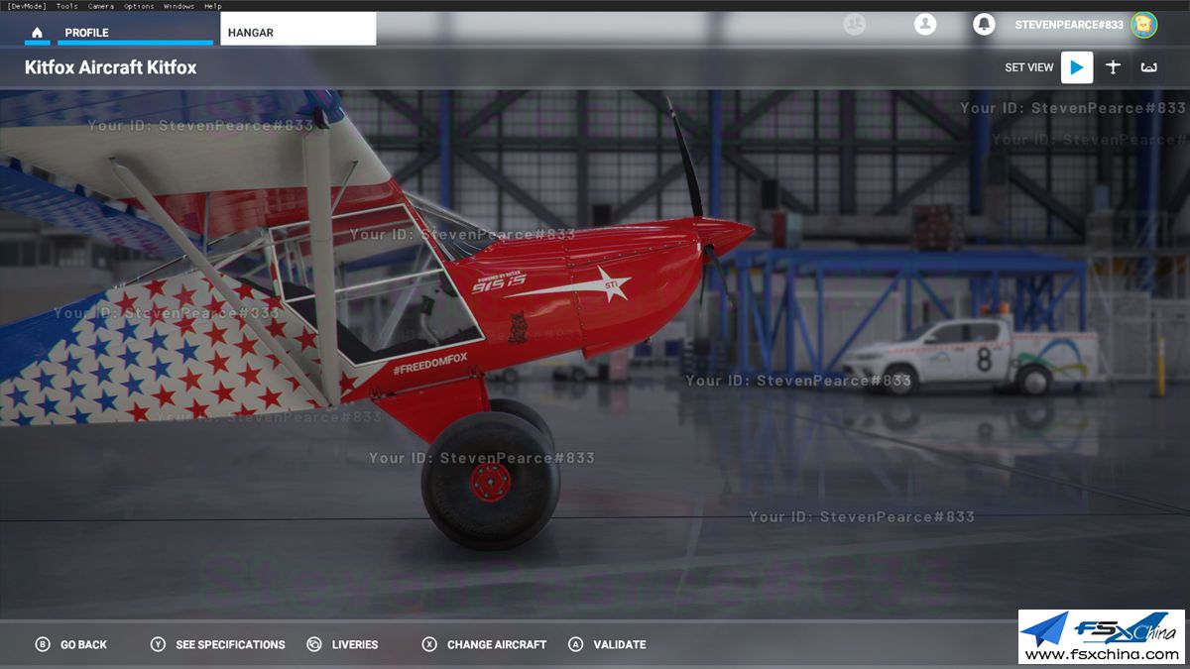Open the Camera menu
Image resolution: width=1190 pixels, height=669 pixels.
pyautogui.click(x=100, y=6)
